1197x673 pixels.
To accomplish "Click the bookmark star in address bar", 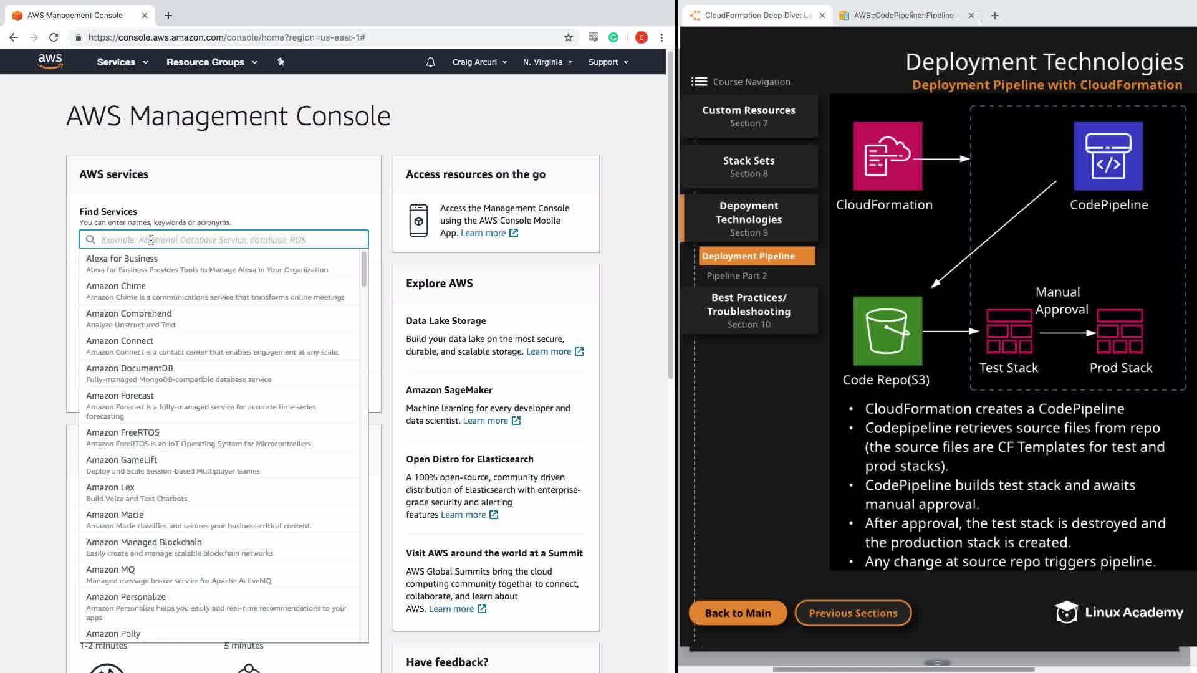I will pos(568,37).
